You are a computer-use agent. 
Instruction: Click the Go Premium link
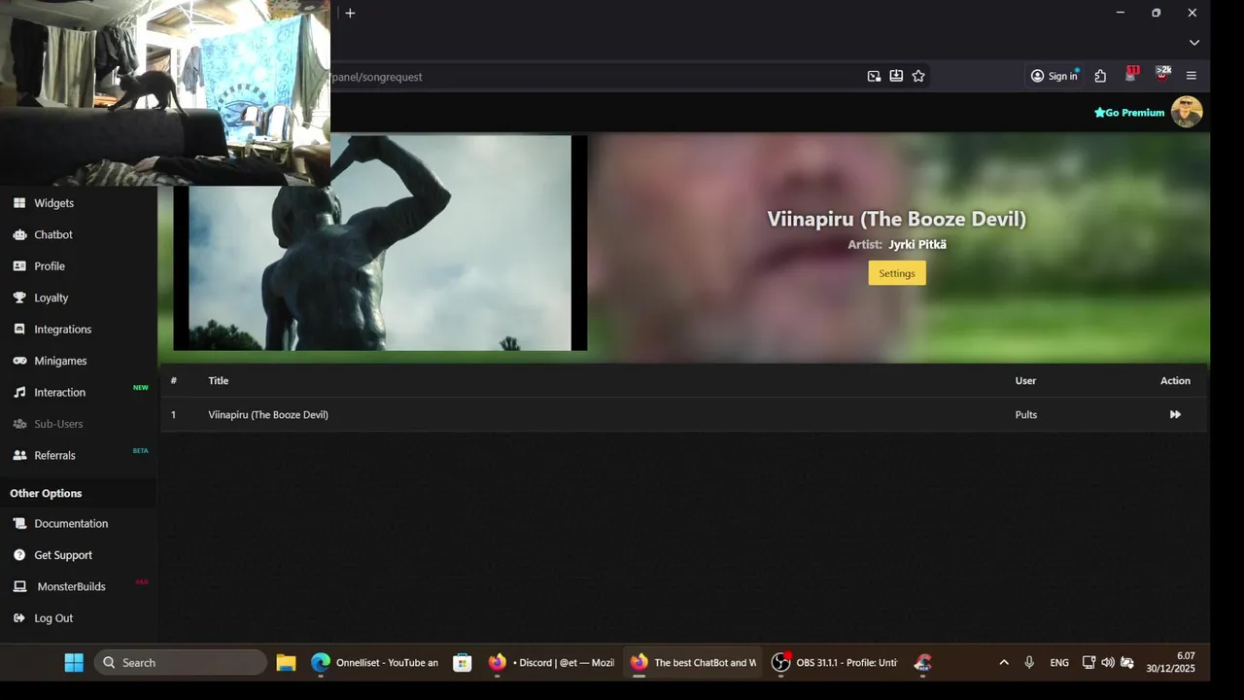click(1129, 113)
